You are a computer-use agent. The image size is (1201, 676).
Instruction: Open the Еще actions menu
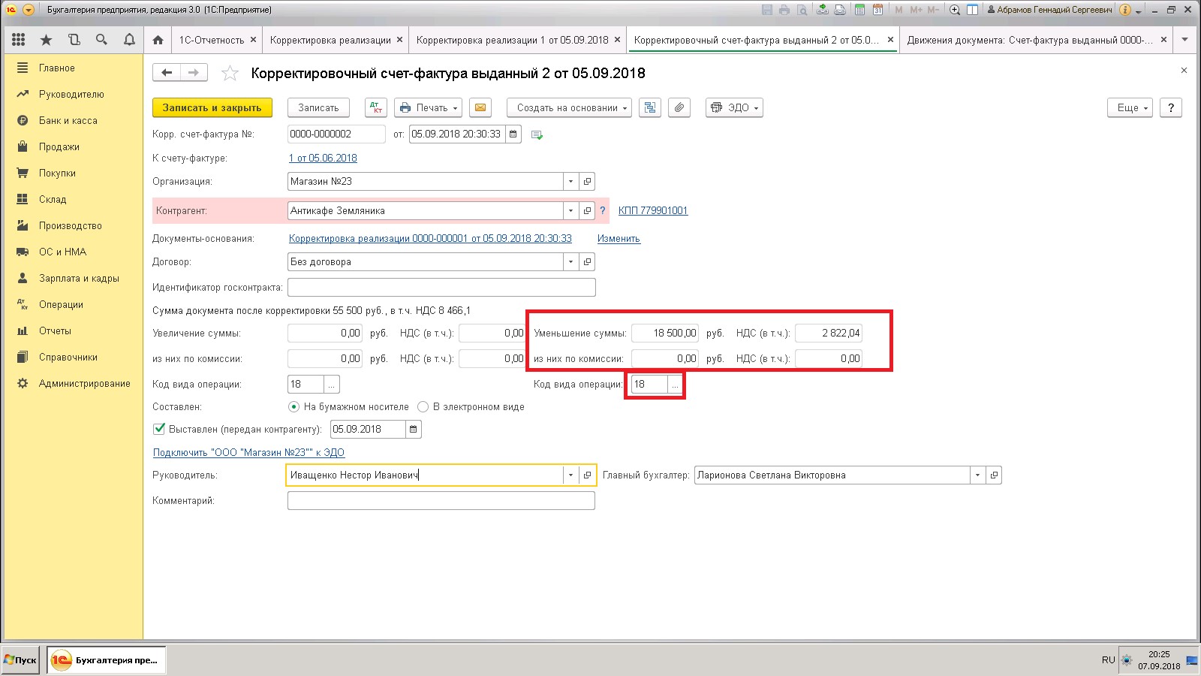[x=1130, y=107]
